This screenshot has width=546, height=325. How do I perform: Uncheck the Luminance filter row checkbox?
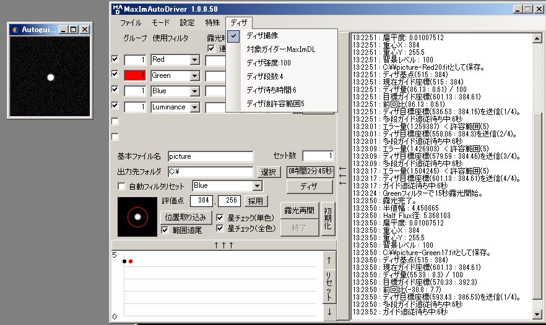(x=115, y=106)
